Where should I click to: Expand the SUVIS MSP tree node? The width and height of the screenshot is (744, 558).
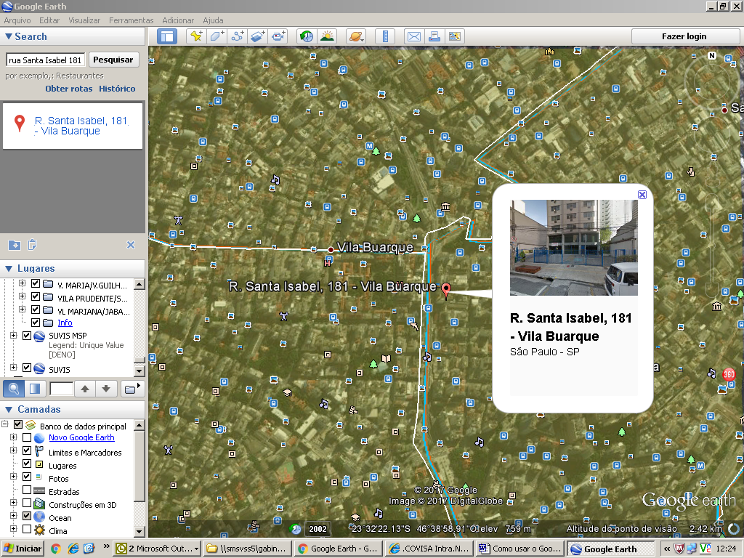13,335
